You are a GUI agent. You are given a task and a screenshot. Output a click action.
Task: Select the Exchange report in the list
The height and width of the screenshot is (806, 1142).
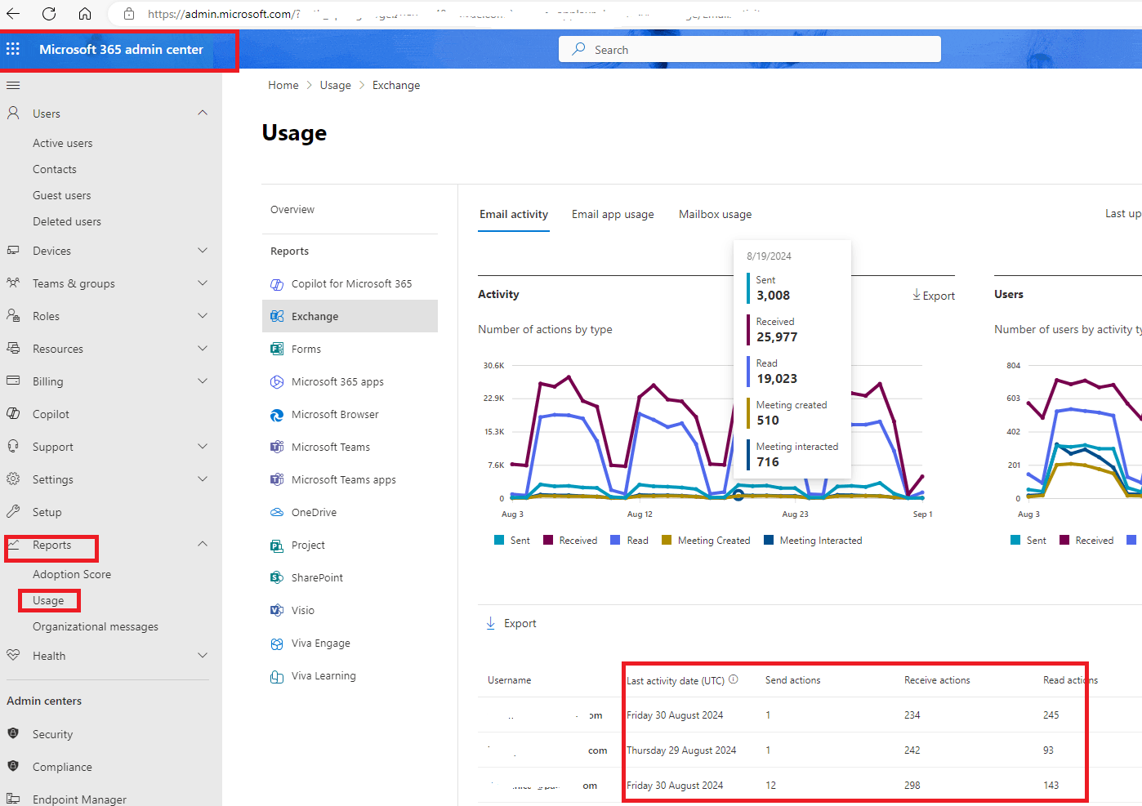coord(350,316)
